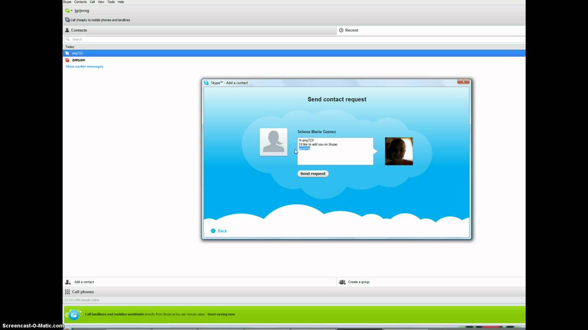Click the chat icon beside smg723
This screenshot has height=330, width=588.
67,53
